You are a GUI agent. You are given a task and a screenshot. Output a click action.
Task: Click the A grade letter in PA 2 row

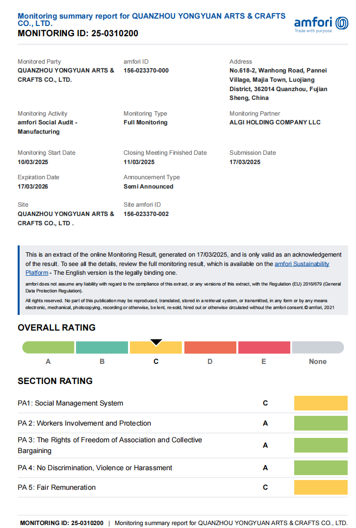265,423
